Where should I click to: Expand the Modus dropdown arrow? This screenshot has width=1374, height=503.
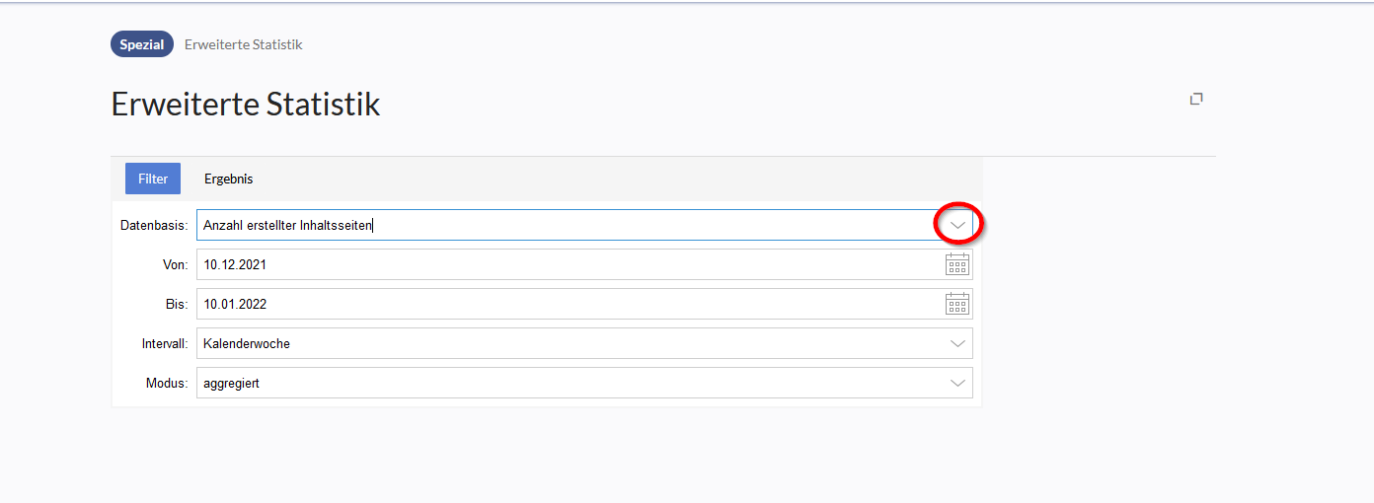point(957,383)
